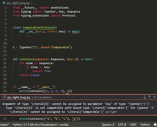Click Protocol base class on line 6
Viewport: 157px width, 127px height.
pos(47,27)
